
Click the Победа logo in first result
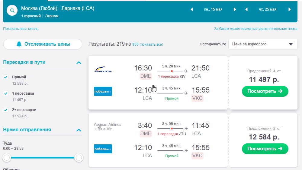103,91
